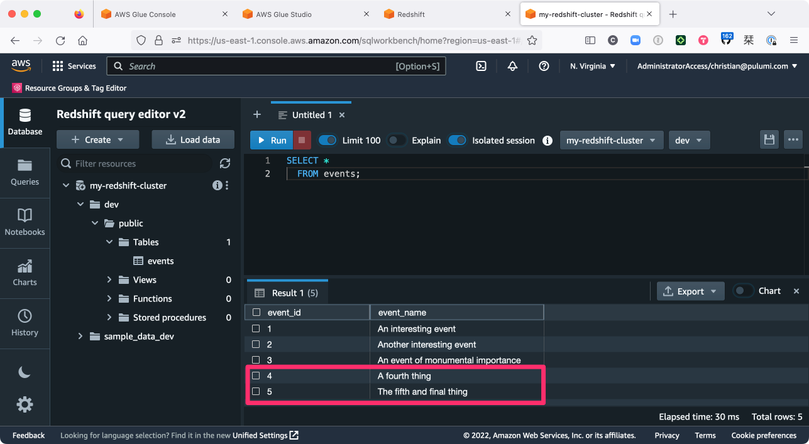Bookmark this page with star icon
This screenshot has width=809, height=444.
click(x=532, y=40)
